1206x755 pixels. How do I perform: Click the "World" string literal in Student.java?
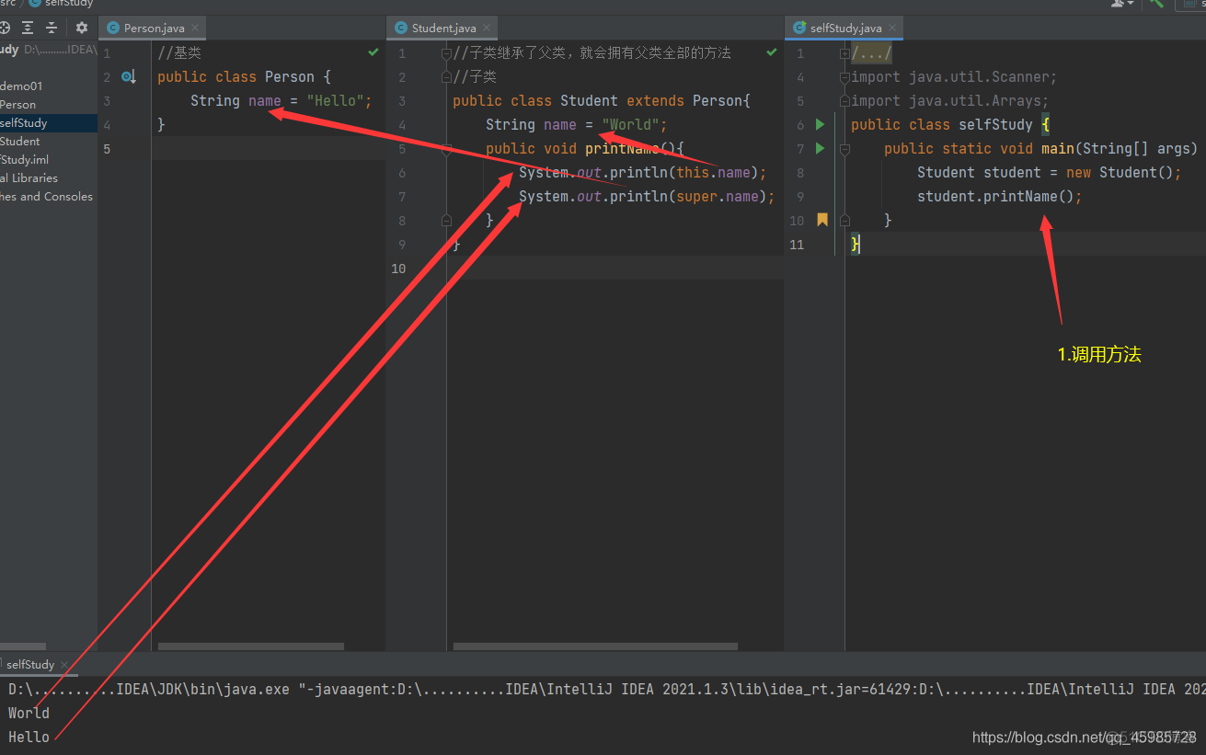coord(632,124)
